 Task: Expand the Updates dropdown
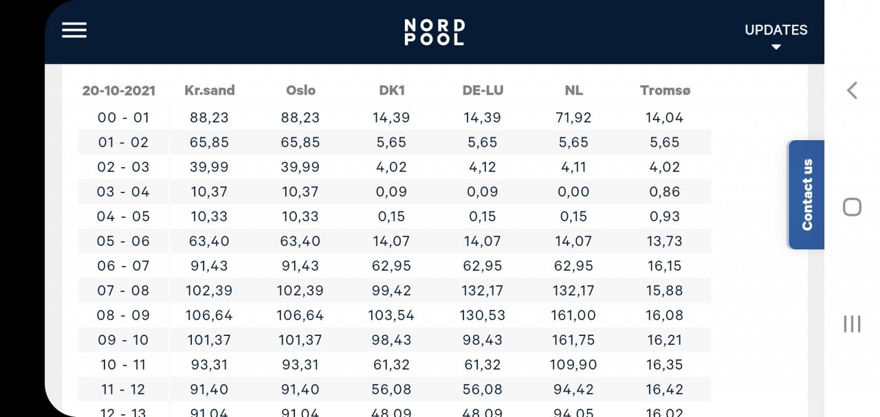click(775, 30)
